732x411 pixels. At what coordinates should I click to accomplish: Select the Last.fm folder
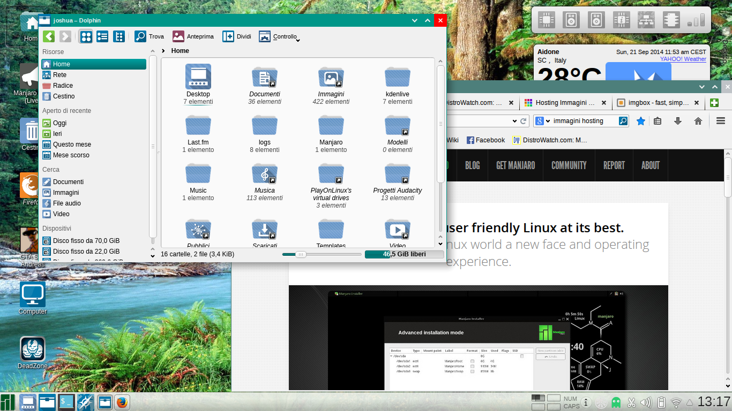tap(198, 126)
